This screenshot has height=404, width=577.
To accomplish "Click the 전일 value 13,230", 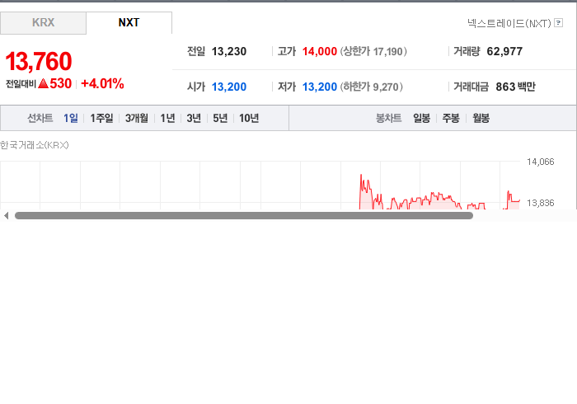I will click(229, 51).
